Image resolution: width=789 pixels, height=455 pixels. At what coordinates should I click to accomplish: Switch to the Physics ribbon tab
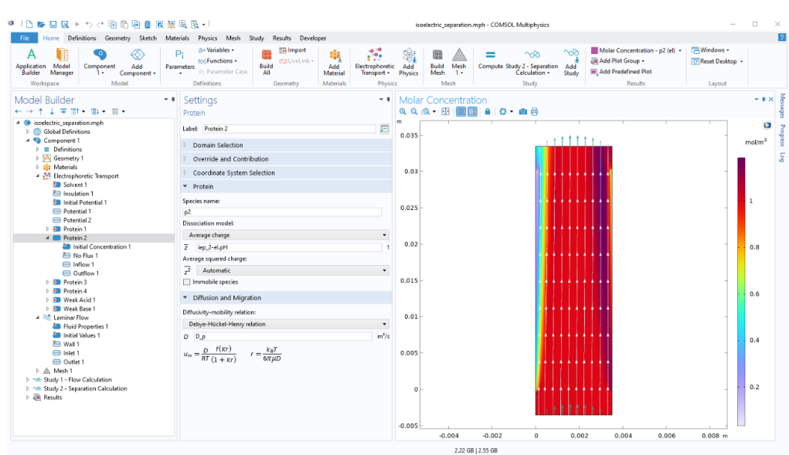tap(207, 38)
